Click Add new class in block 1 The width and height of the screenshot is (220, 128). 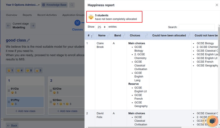pyautogui.click(x=25, y=111)
